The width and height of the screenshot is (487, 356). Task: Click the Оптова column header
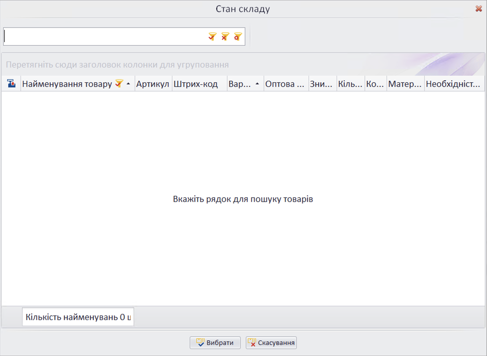click(285, 84)
